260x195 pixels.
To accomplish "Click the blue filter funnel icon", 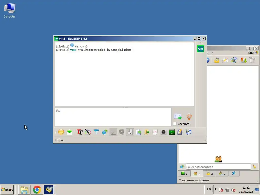I will point(96,132).
